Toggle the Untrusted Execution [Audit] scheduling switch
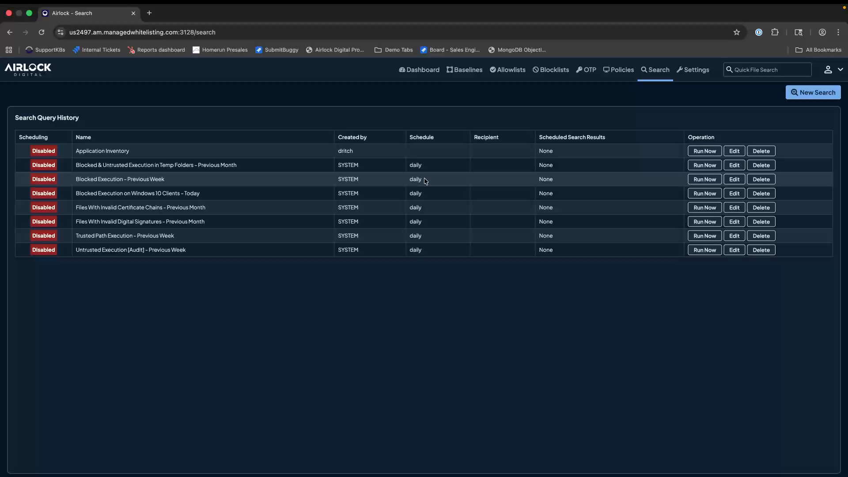The height and width of the screenshot is (477, 848). point(43,250)
